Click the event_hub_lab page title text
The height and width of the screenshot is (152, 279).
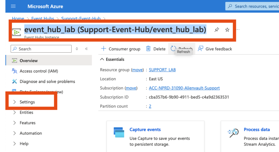[x=115, y=30]
